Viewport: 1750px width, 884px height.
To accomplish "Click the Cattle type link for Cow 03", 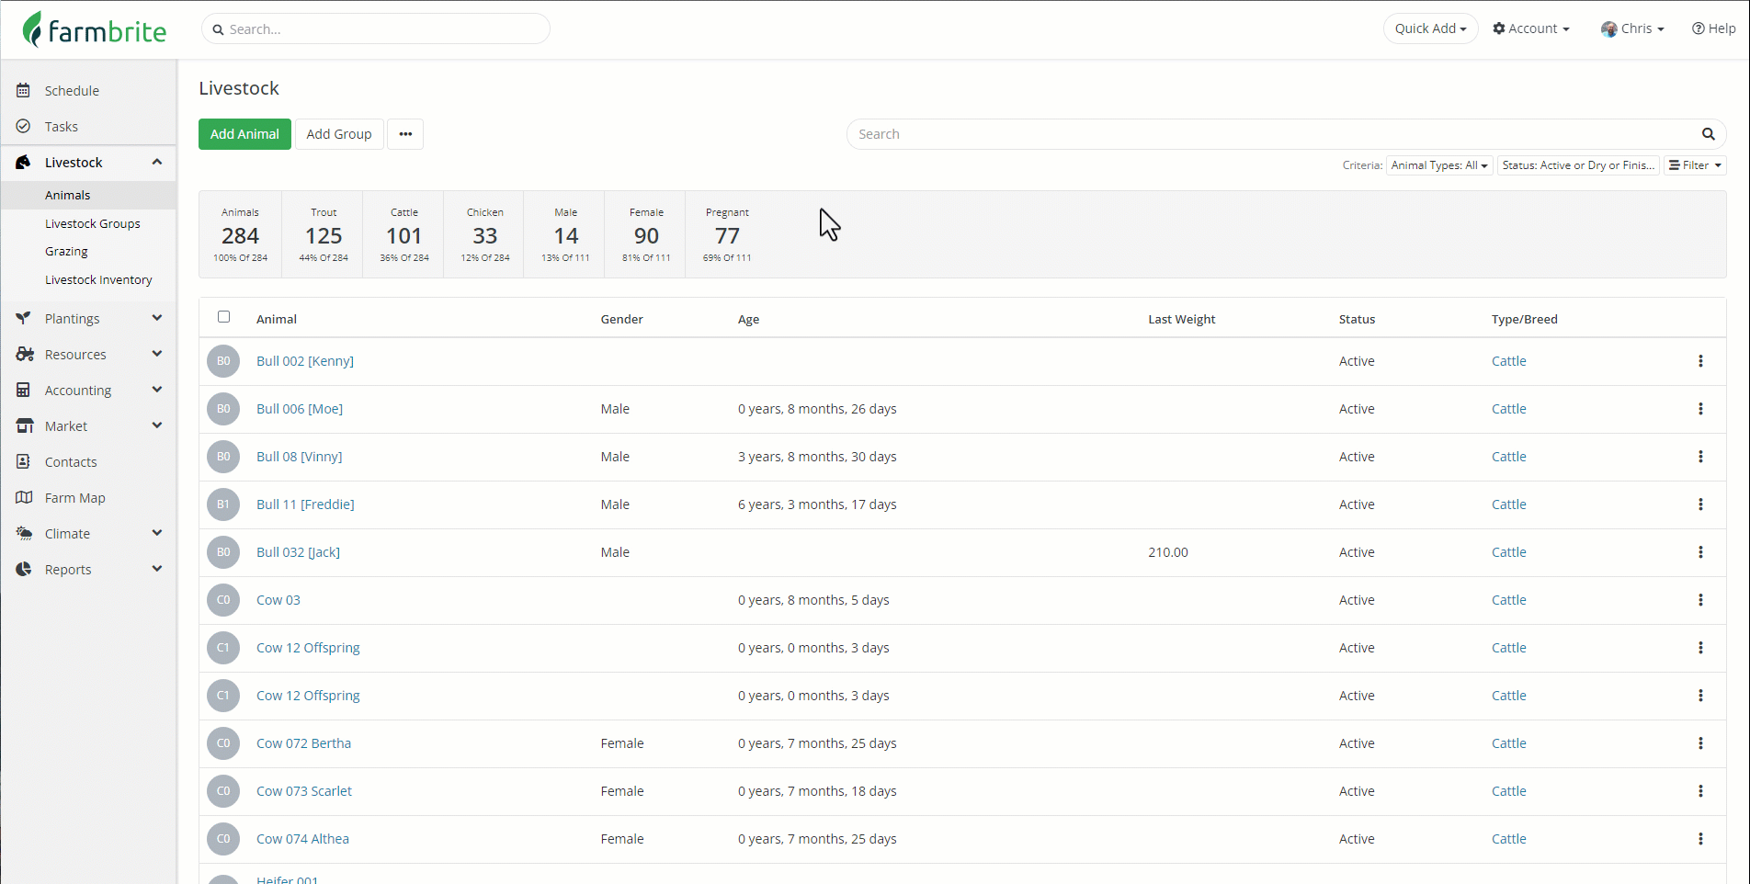I will pos(1508,600).
